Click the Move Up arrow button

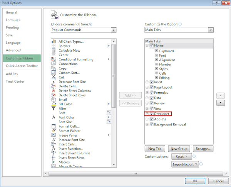pyautogui.click(x=221, y=95)
